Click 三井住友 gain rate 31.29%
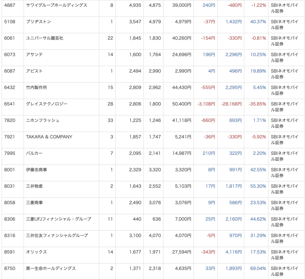Image resolution: width=305 pixels, height=279 pixels. (x=258, y=236)
